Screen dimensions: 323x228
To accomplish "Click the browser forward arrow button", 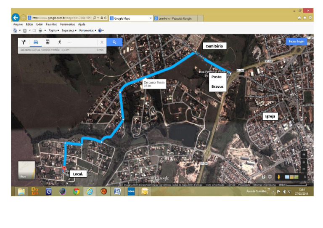I will [23, 18].
